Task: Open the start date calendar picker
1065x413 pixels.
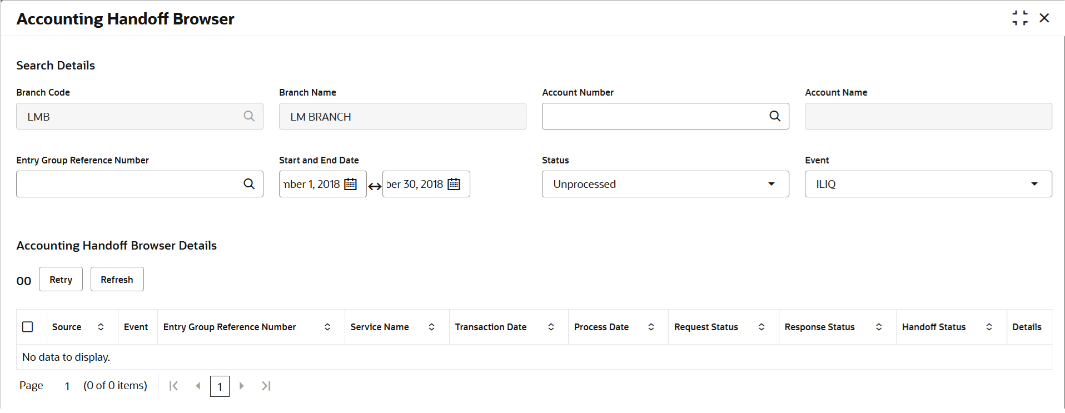Action: [351, 184]
